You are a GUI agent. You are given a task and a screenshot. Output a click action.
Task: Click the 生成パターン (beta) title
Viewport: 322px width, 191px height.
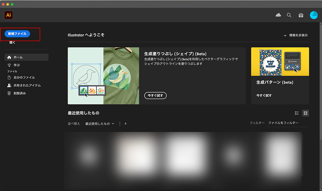pos(275,82)
